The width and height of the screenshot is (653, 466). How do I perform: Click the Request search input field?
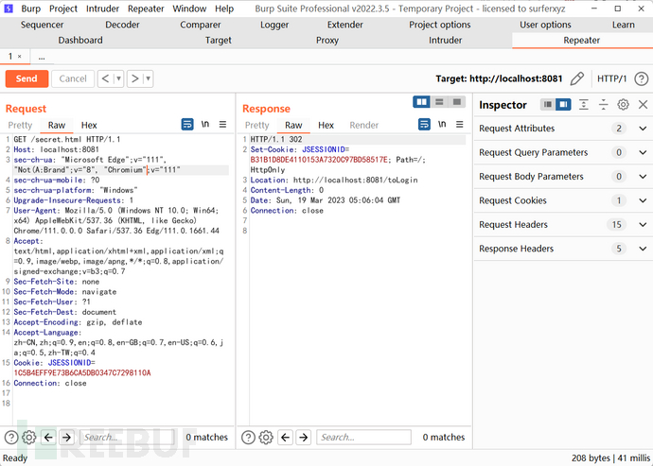[127, 438]
